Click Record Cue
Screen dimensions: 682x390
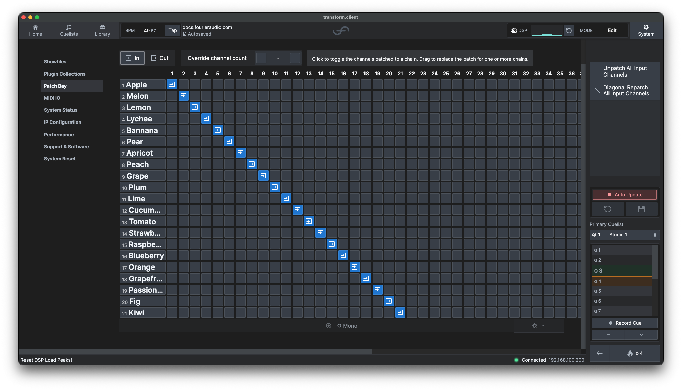[625, 323]
